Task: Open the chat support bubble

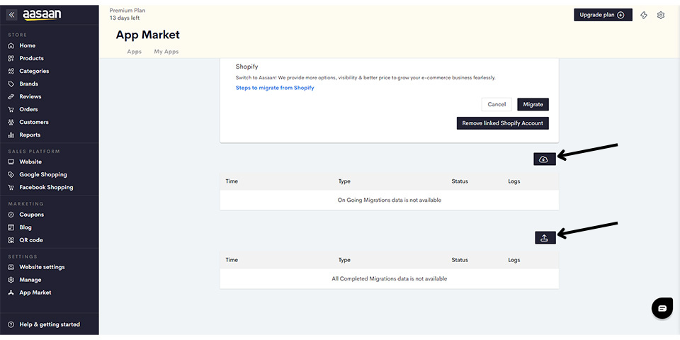Action: (x=662, y=308)
